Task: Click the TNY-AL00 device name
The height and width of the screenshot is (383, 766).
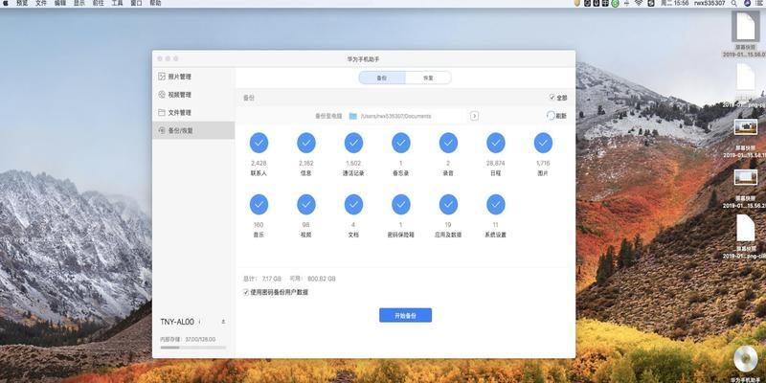Action: pyautogui.click(x=177, y=322)
